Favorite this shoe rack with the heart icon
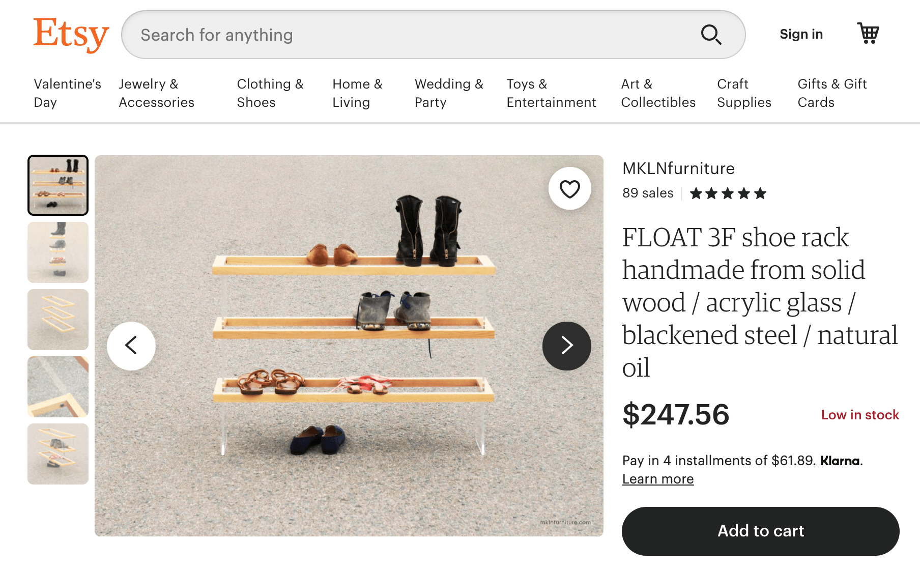The height and width of the screenshot is (569, 920). [570, 188]
